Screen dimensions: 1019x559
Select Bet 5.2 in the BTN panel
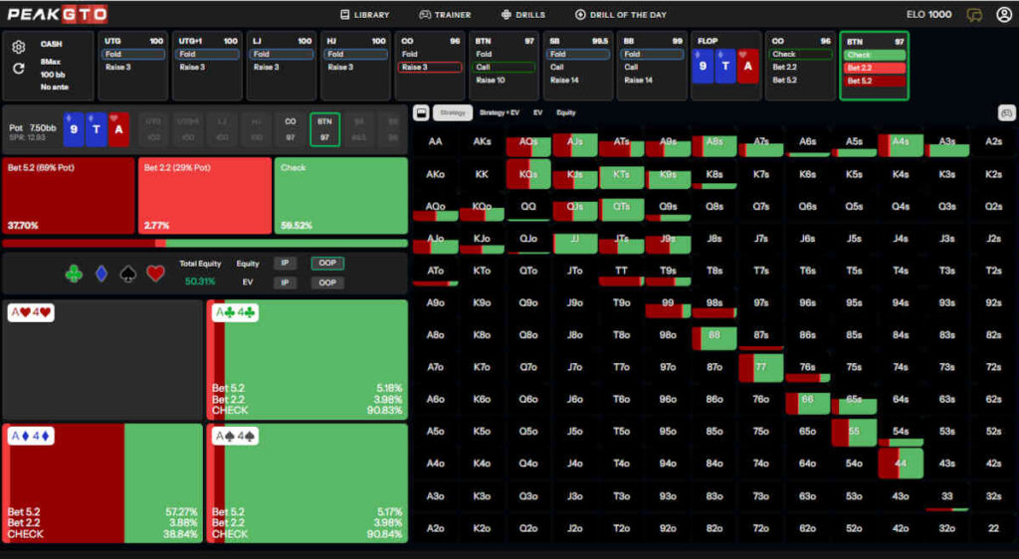pyautogui.click(x=873, y=81)
